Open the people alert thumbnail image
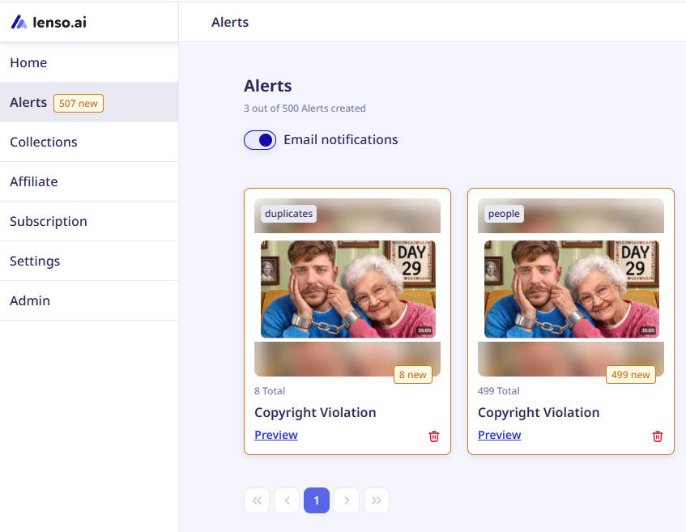 [x=571, y=289]
